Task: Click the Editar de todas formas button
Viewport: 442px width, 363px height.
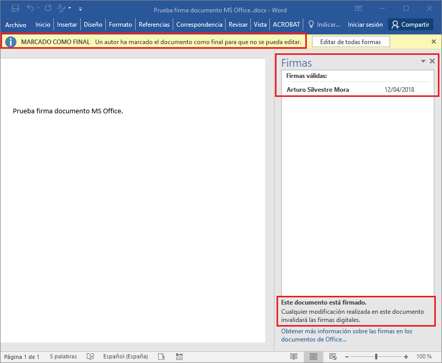Action: (x=351, y=42)
